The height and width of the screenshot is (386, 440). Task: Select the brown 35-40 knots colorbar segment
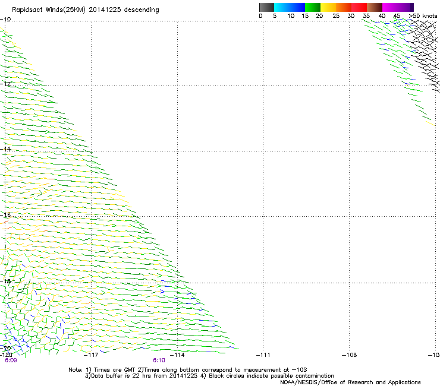(x=375, y=7)
